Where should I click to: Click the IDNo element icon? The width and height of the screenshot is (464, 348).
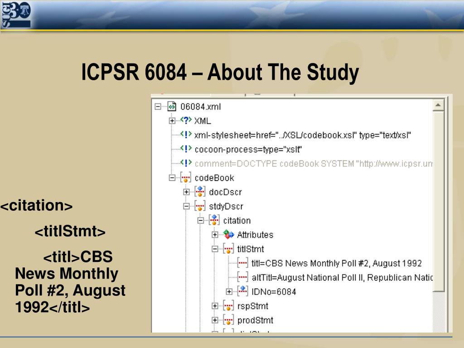[x=243, y=291]
